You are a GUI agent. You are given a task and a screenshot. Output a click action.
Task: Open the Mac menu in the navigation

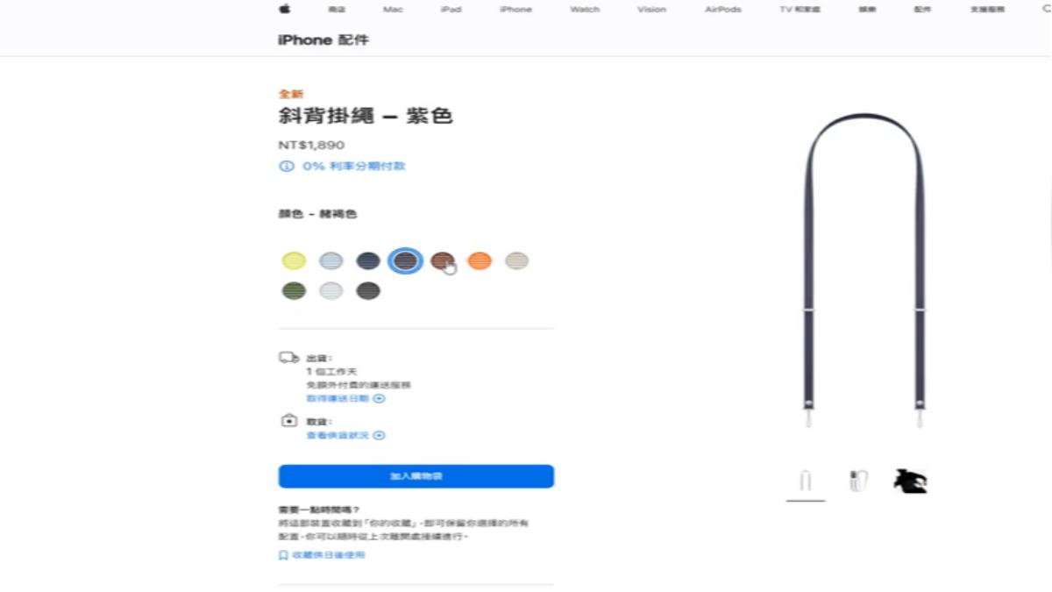(x=393, y=10)
